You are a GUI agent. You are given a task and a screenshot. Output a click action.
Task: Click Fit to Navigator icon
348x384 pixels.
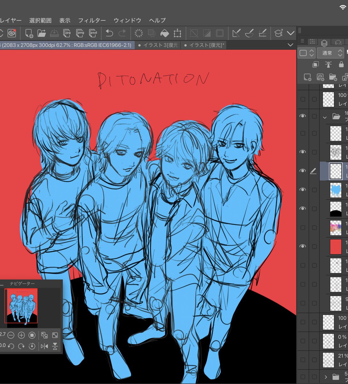coord(44,335)
